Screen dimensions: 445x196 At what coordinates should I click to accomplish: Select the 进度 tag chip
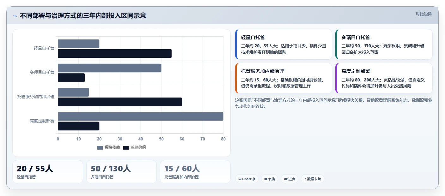pyautogui.click(x=290, y=179)
